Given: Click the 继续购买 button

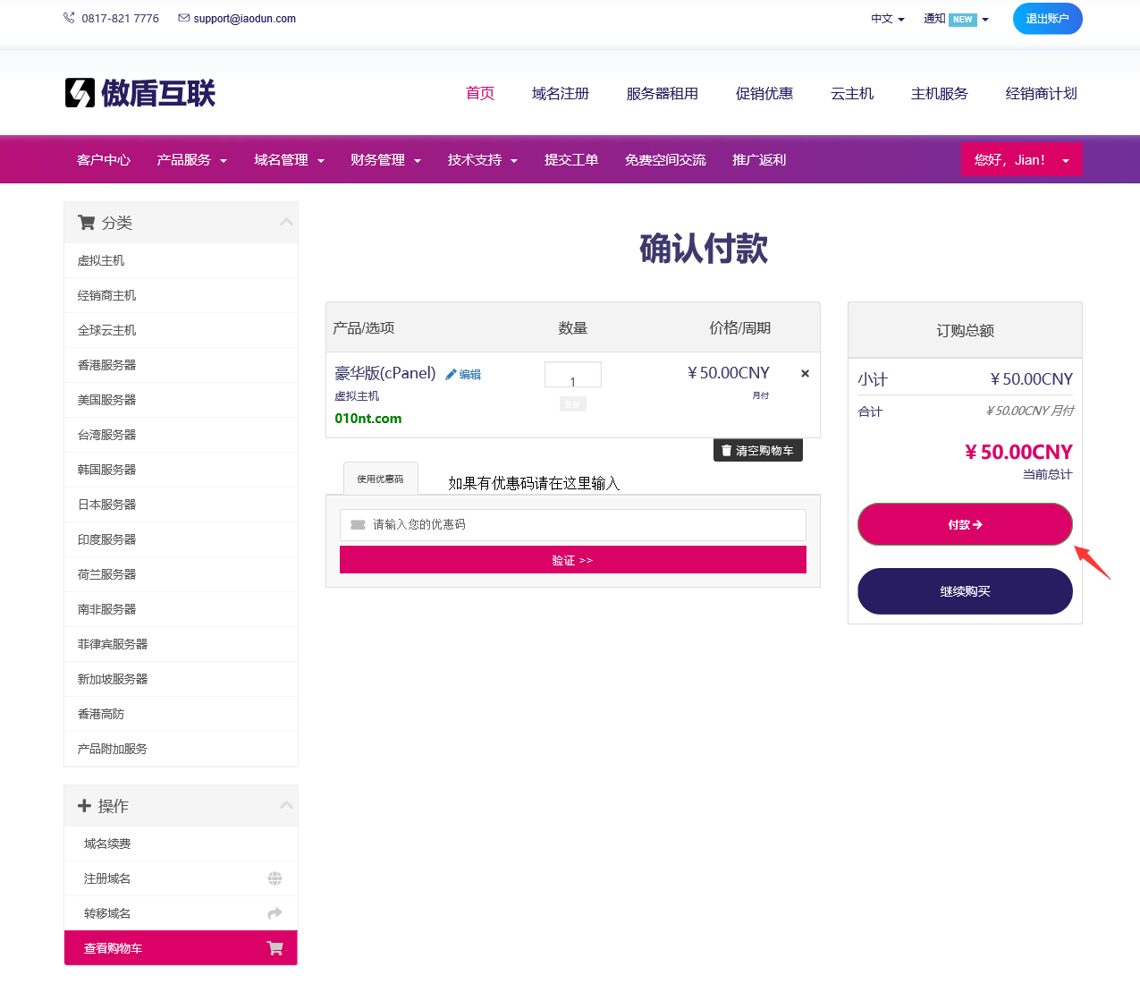Looking at the screenshot, I should [964, 591].
